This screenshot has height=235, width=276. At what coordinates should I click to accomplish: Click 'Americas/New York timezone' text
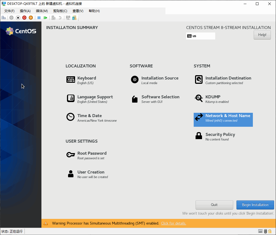(x=97, y=121)
